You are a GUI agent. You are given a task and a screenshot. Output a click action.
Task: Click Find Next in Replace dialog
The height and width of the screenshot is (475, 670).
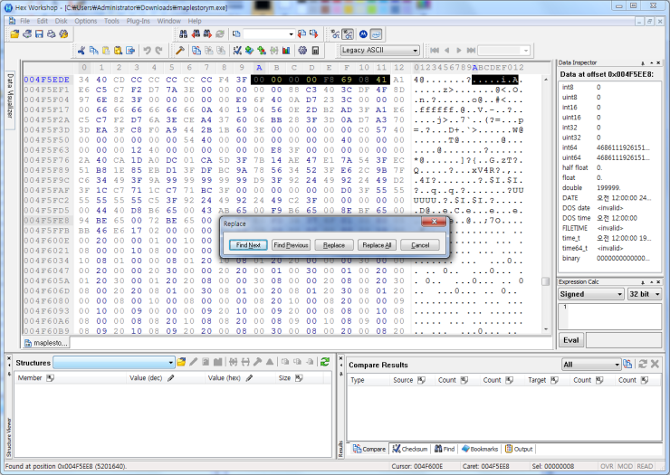pos(248,245)
